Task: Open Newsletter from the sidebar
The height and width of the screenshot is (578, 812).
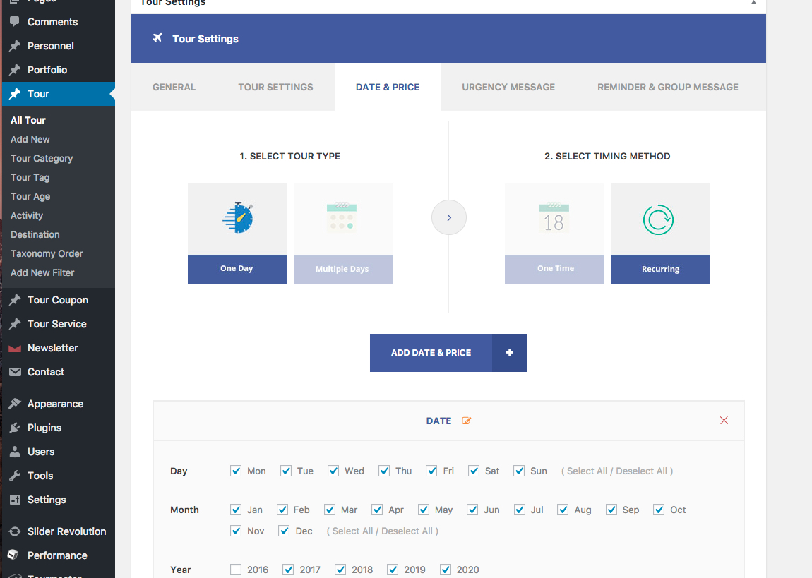Action: coord(52,348)
